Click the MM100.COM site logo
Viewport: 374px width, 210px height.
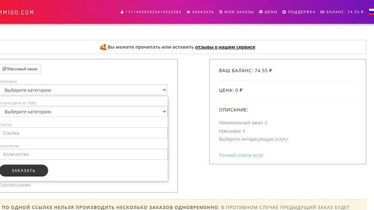(17, 12)
